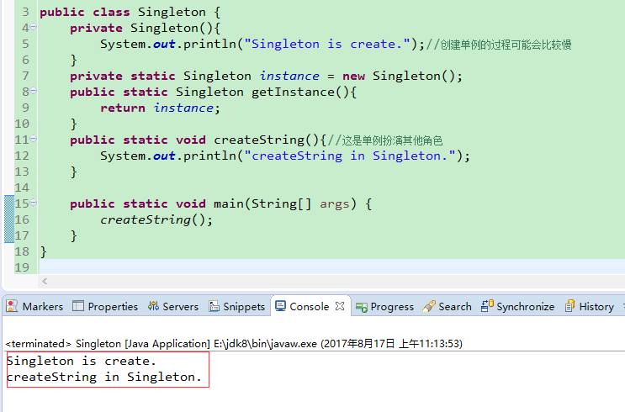Image resolution: width=625 pixels, height=412 pixels.
Task: Switch to the Search tab
Action: tap(448, 306)
